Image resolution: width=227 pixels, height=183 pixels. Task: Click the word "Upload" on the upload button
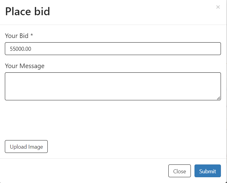click(18, 147)
